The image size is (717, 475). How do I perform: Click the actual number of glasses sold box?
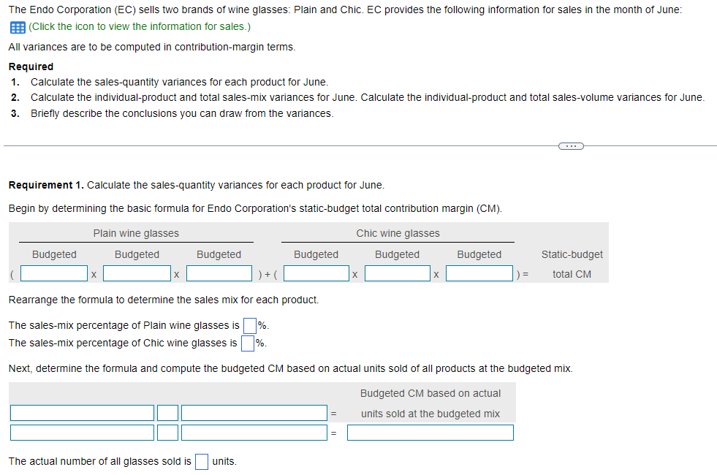[x=202, y=462]
